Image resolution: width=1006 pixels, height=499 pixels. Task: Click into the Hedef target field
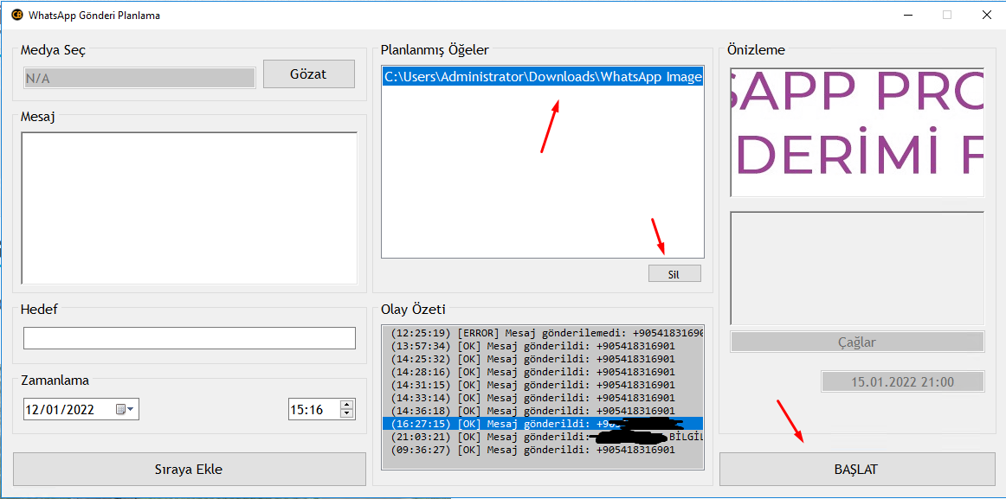pos(190,338)
